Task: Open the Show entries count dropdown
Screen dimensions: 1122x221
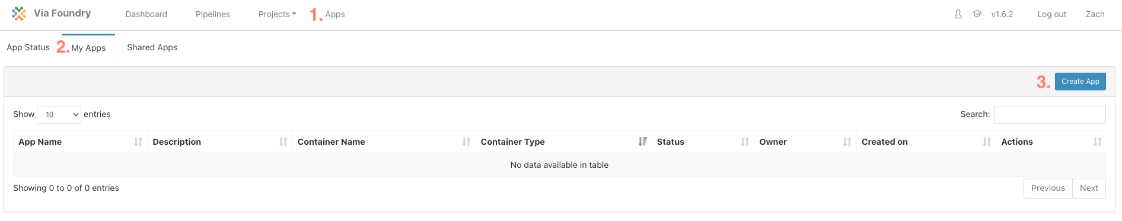Action: (59, 115)
